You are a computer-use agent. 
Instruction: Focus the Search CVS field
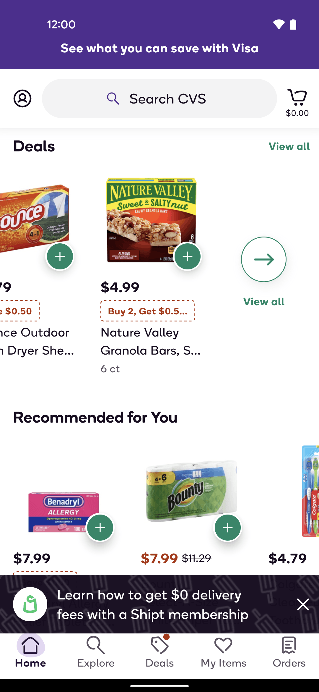coord(159,98)
